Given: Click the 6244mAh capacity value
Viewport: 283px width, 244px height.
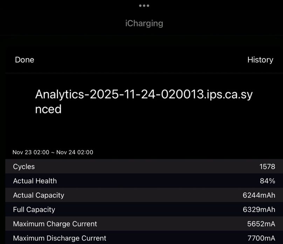Looking at the screenshot, I should (259, 195).
